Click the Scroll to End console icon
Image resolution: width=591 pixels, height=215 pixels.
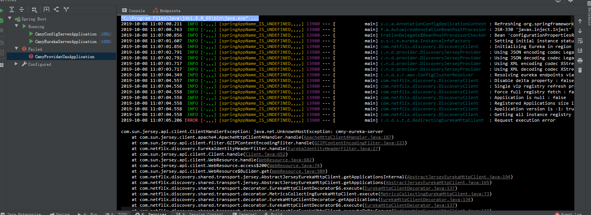(580, 50)
